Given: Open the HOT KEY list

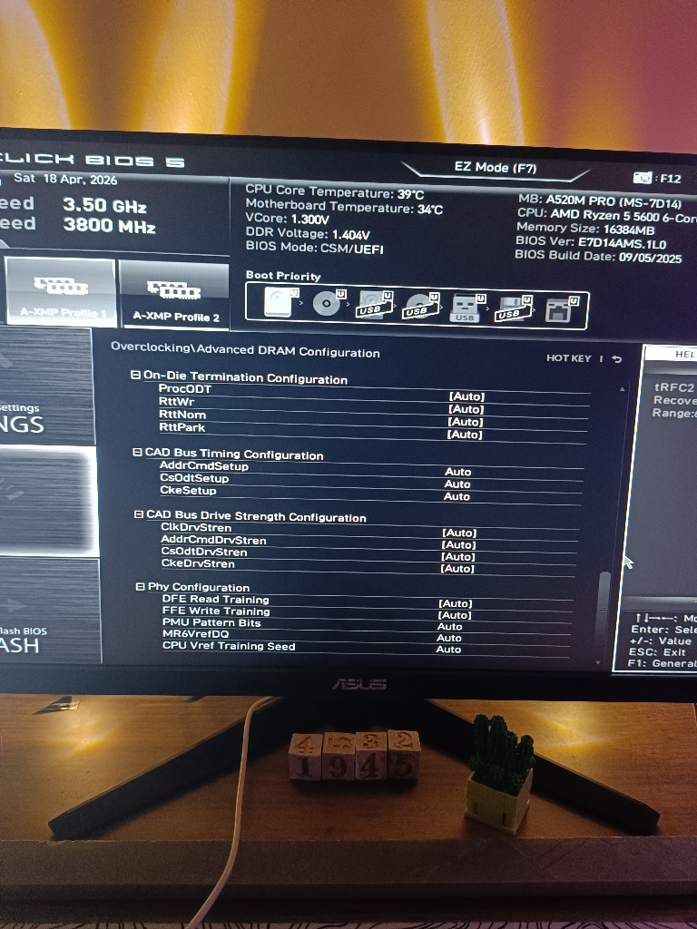Looking at the screenshot, I should click(568, 357).
